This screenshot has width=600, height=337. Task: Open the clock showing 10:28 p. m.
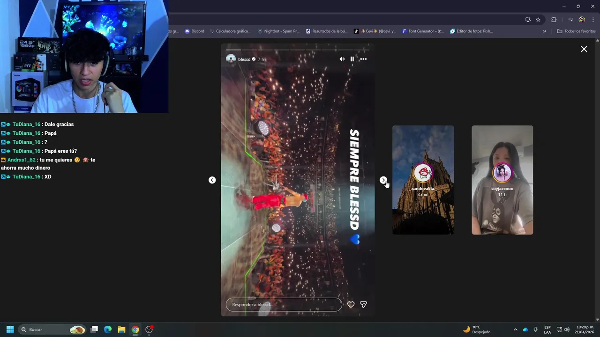coord(585,330)
